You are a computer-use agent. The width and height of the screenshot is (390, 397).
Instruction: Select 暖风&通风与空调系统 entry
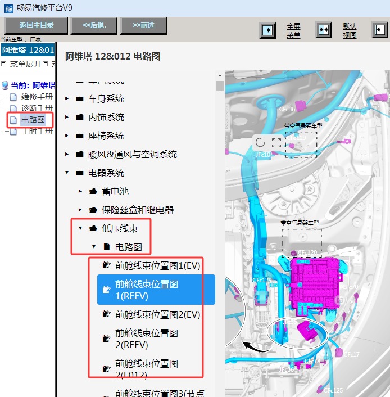click(133, 154)
